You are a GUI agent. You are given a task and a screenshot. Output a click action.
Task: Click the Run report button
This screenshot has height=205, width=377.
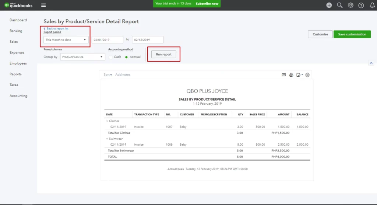(x=163, y=54)
